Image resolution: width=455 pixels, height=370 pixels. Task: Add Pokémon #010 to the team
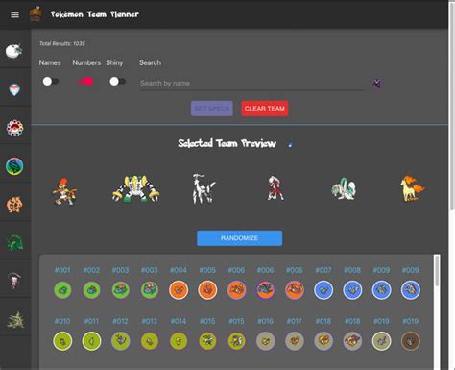click(x=62, y=341)
